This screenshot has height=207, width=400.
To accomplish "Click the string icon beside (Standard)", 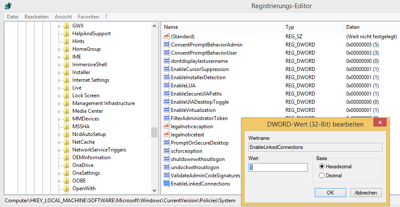I will 167,37.
